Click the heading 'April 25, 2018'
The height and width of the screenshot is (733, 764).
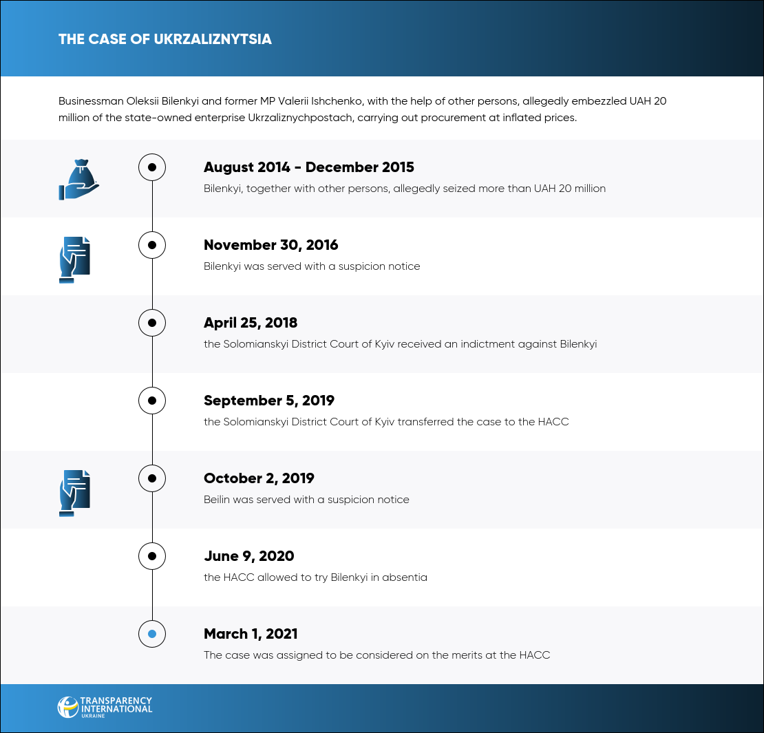(251, 323)
